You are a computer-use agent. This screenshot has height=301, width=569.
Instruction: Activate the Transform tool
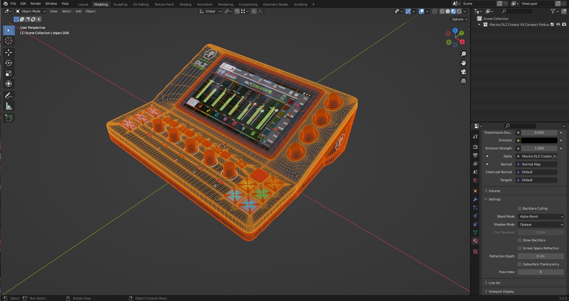(9, 84)
